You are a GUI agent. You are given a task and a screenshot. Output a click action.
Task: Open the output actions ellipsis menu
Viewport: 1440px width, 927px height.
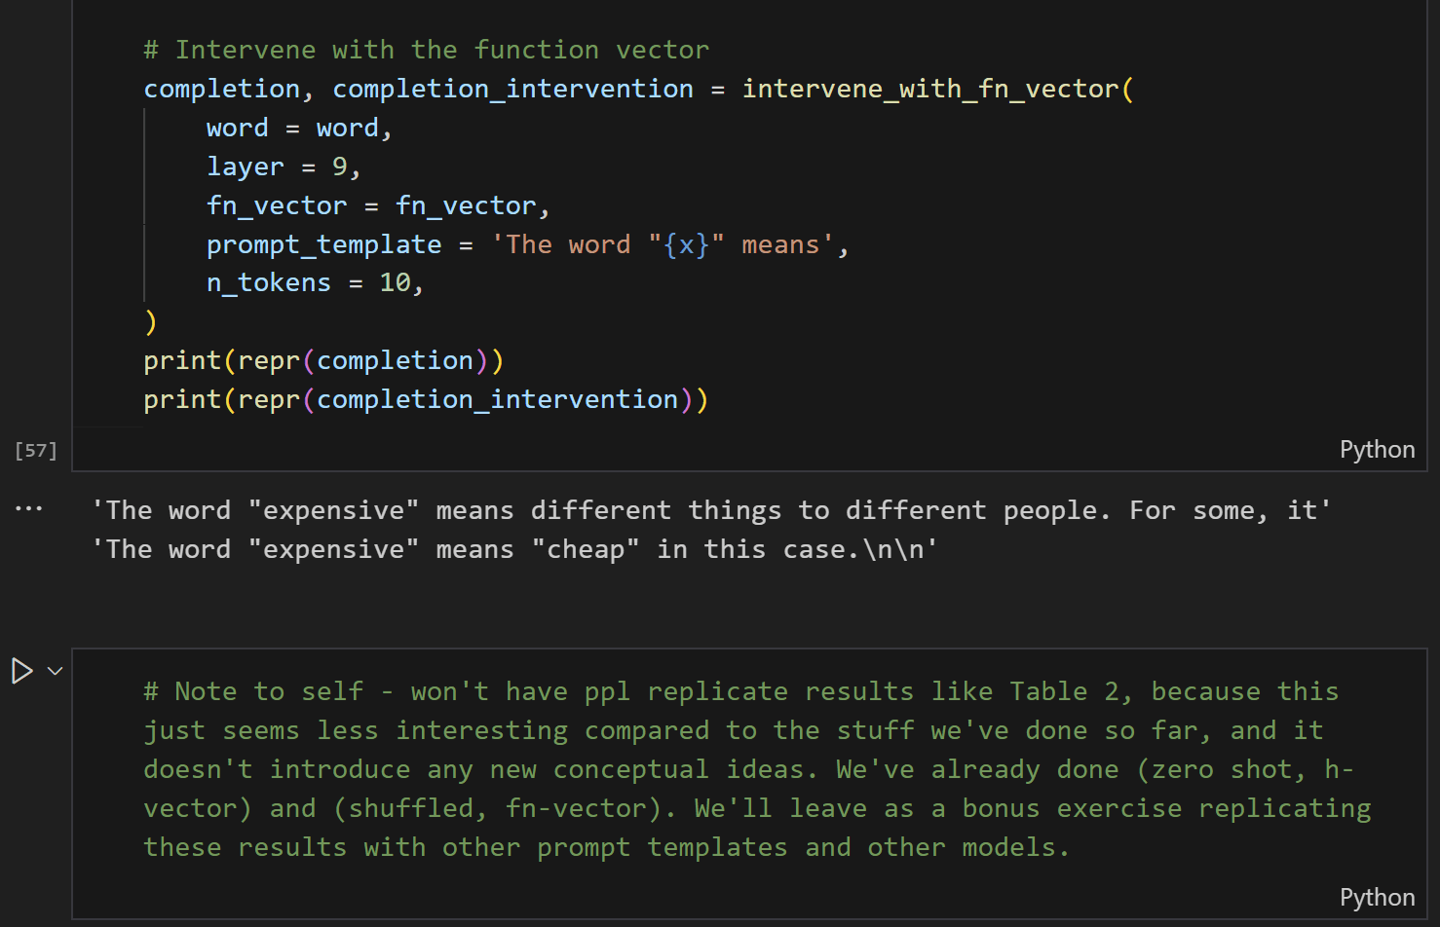click(29, 508)
